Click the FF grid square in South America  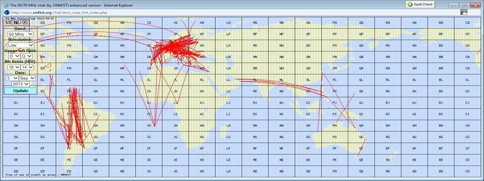[x=69, y=148]
